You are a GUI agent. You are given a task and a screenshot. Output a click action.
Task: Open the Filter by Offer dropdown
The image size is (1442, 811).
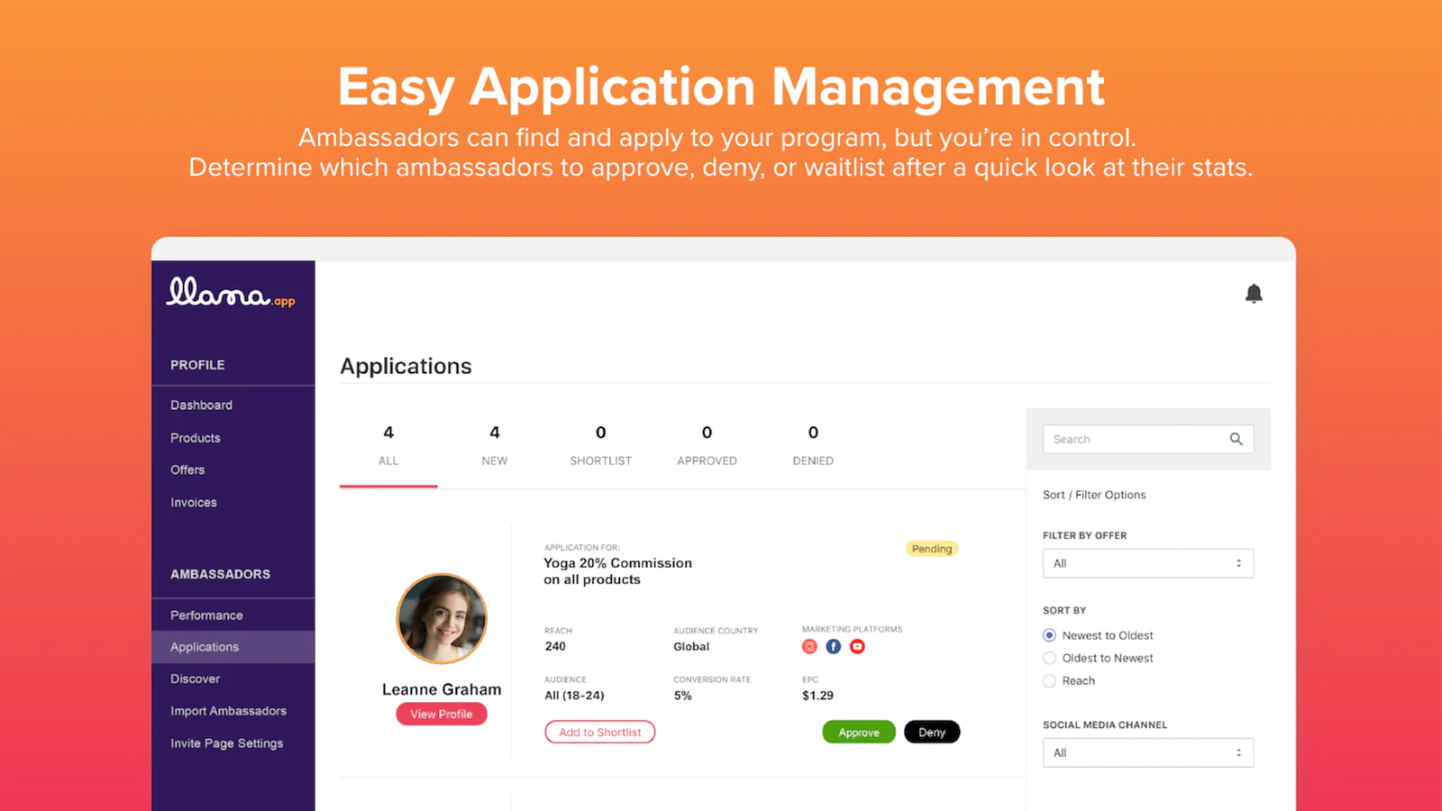pyautogui.click(x=1148, y=563)
